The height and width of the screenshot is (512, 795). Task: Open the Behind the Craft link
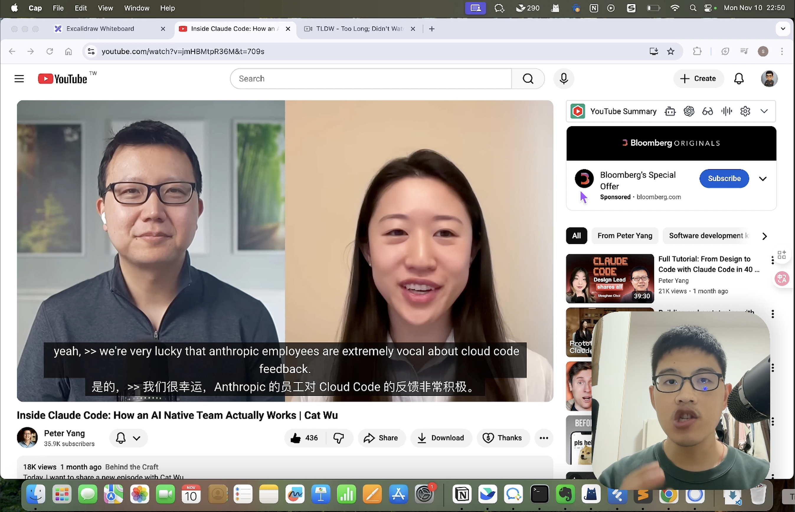coord(132,467)
